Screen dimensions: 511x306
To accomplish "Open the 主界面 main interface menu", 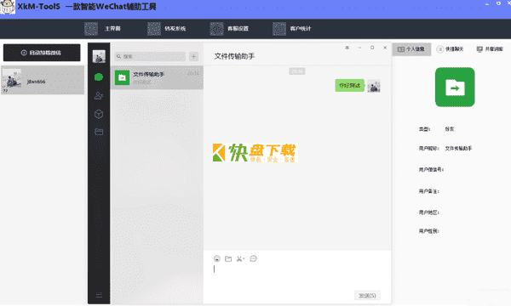I will click(x=103, y=29).
